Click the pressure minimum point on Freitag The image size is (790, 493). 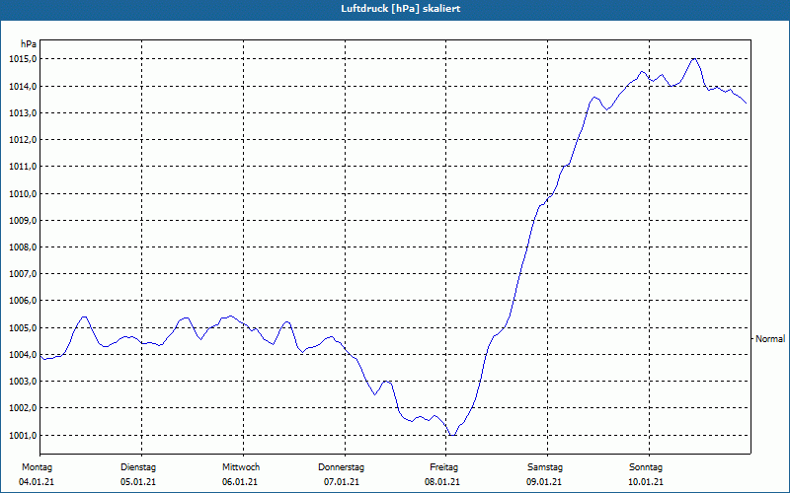point(453,435)
